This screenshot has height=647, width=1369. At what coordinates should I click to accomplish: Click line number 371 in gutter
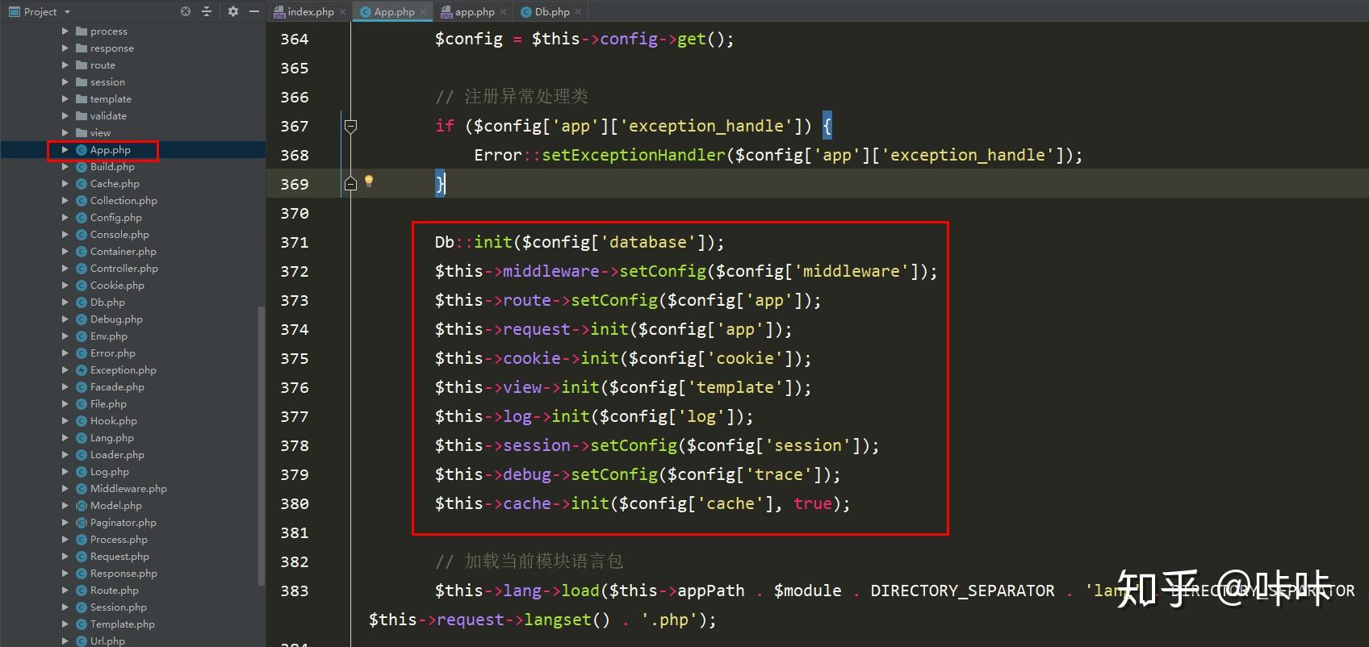tap(295, 242)
